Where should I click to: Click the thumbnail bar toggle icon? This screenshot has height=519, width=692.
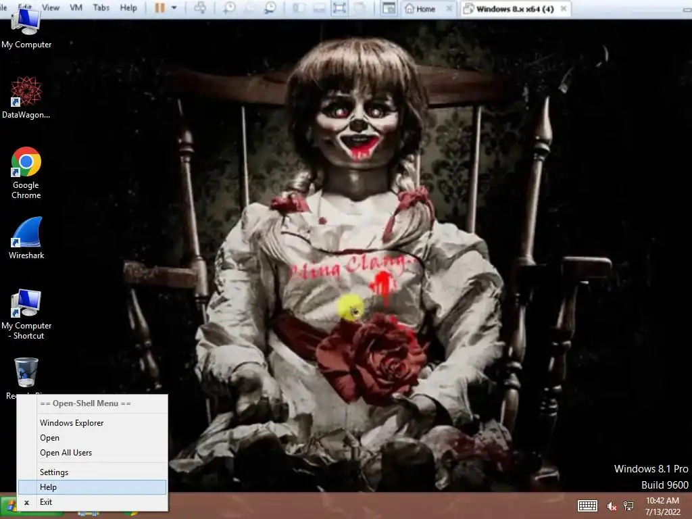click(x=319, y=8)
